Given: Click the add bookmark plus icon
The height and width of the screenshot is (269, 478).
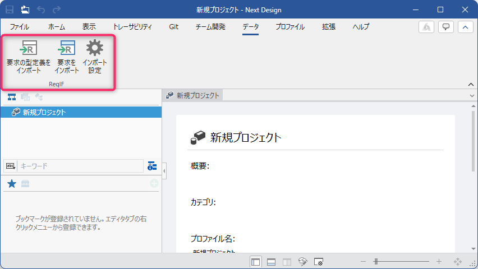Looking at the screenshot, I should pyautogui.click(x=154, y=183).
